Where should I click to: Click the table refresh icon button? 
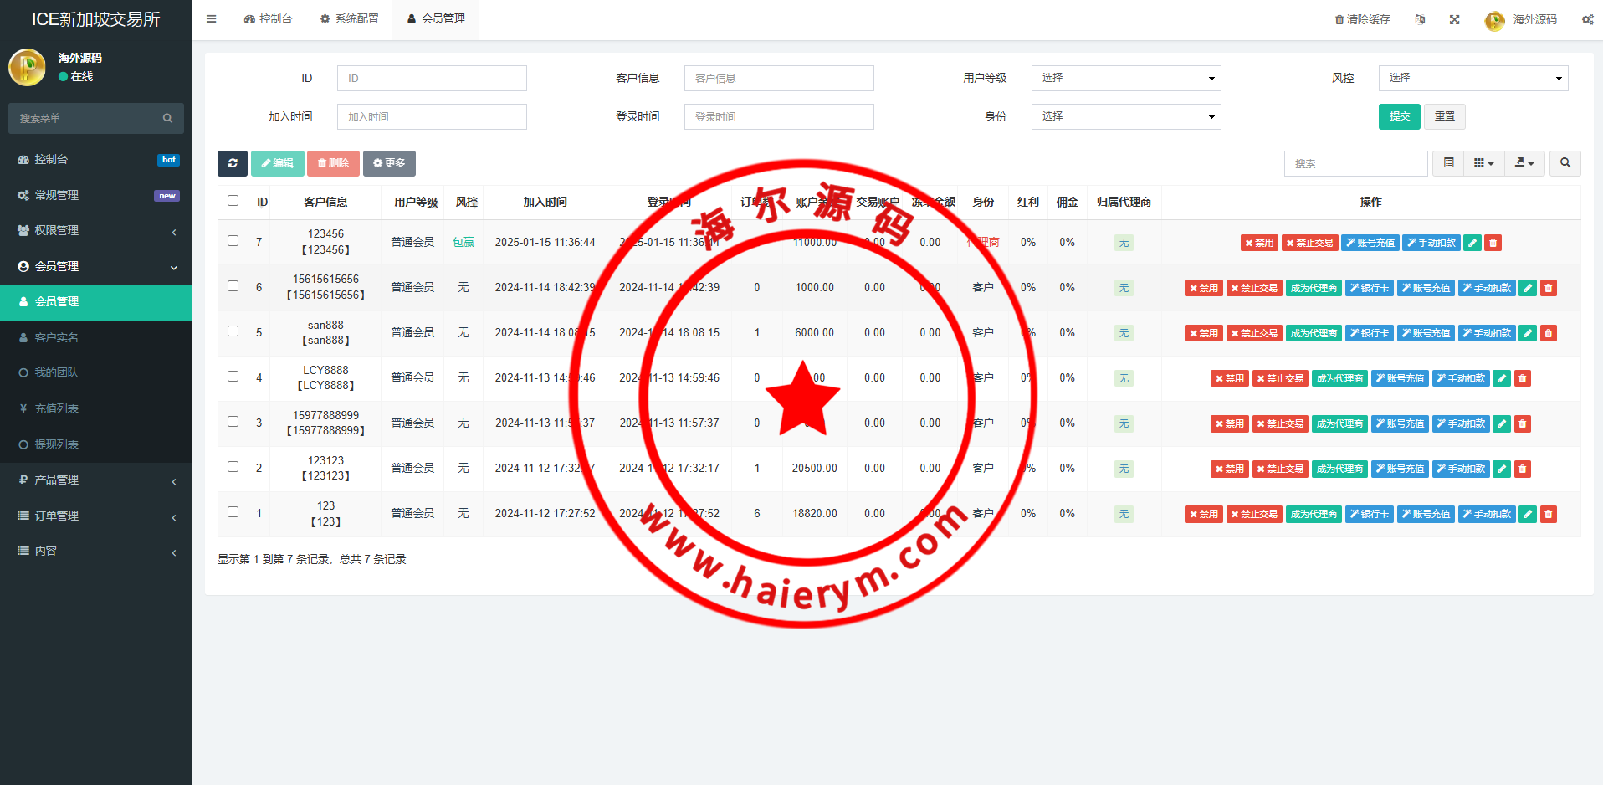pos(232,163)
